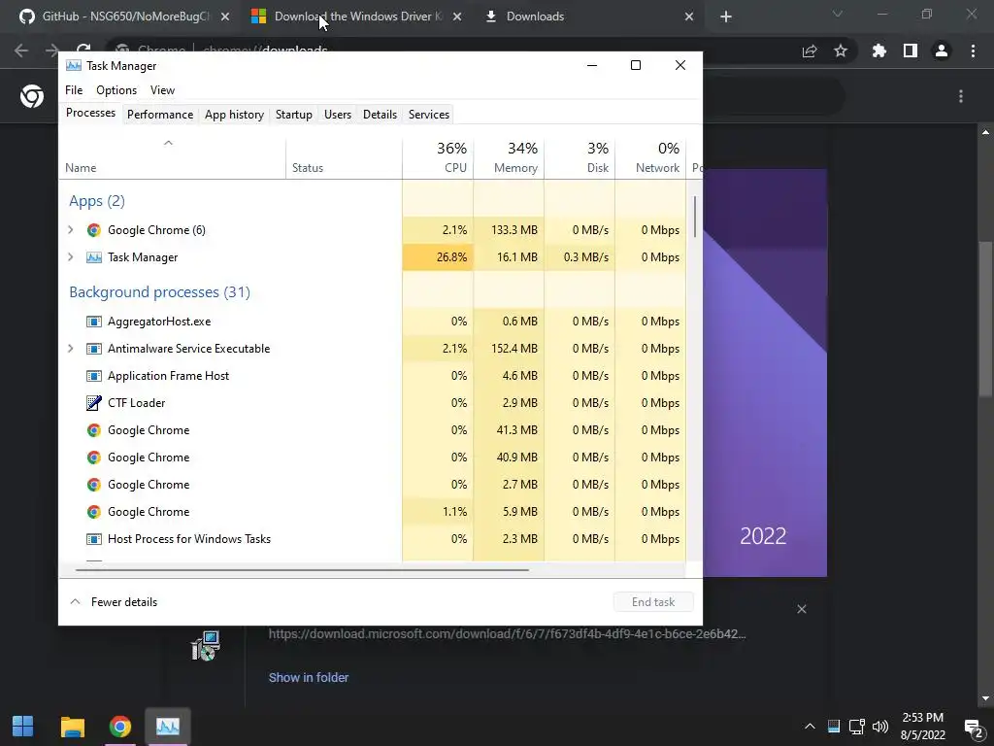
Task: Open the File menu in Task Manager
Action: (x=74, y=90)
